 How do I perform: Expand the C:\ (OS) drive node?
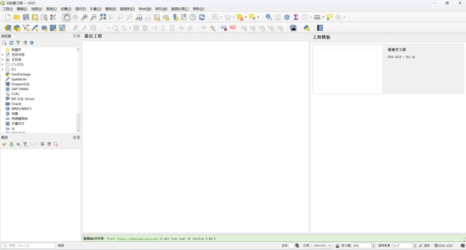[x=3, y=64]
